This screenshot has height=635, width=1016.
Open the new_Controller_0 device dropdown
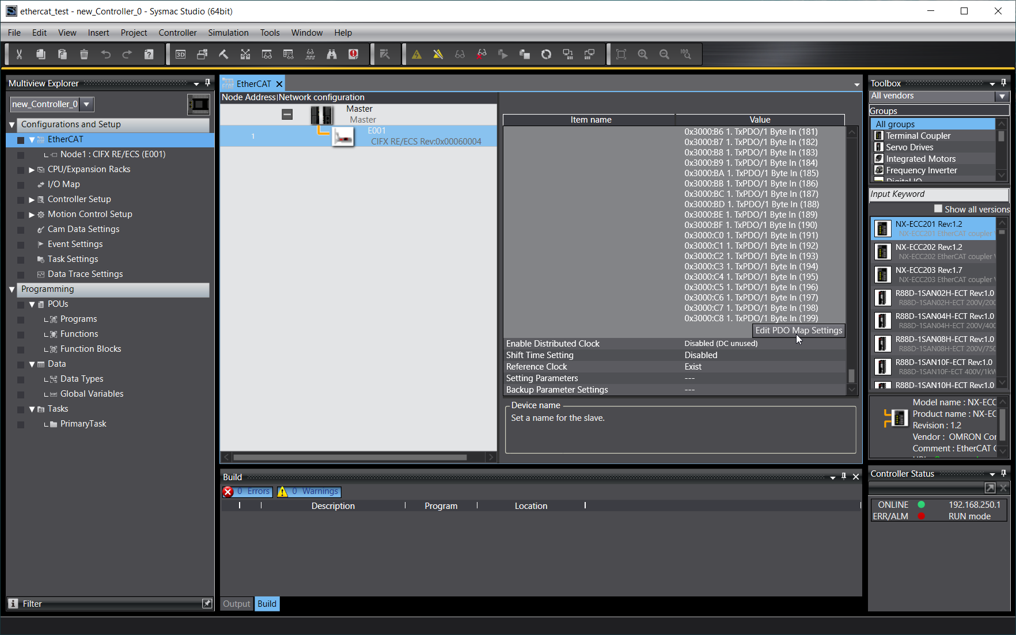[x=86, y=104]
